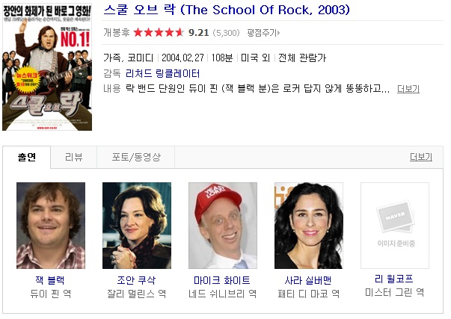Open 마이크 화이트 photo with red cap
This screenshot has width=451, height=319.
(223, 226)
